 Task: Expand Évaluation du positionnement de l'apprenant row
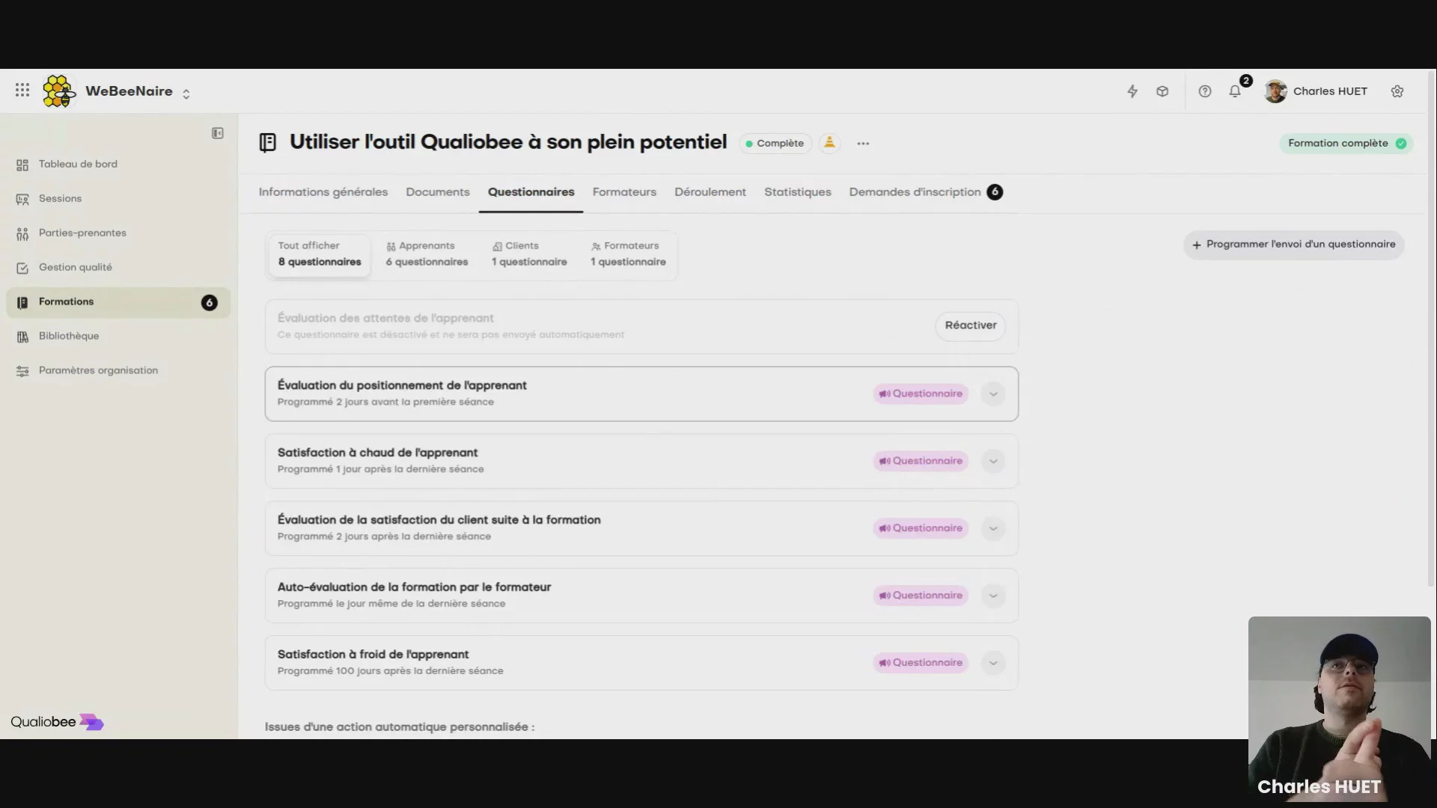[993, 394]
